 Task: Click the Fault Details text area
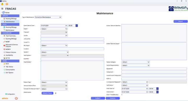[72, 71]
